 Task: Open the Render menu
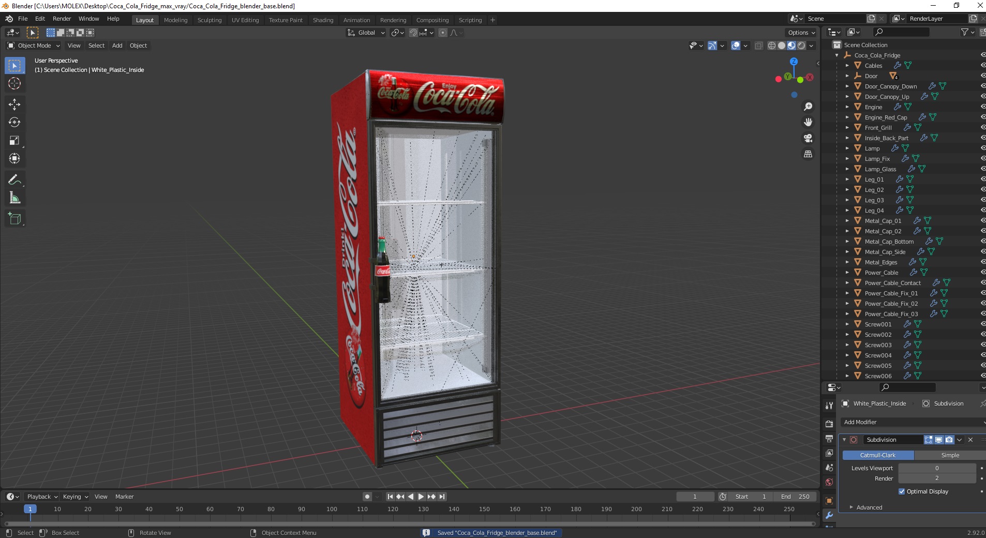click(x=62, y=19)
